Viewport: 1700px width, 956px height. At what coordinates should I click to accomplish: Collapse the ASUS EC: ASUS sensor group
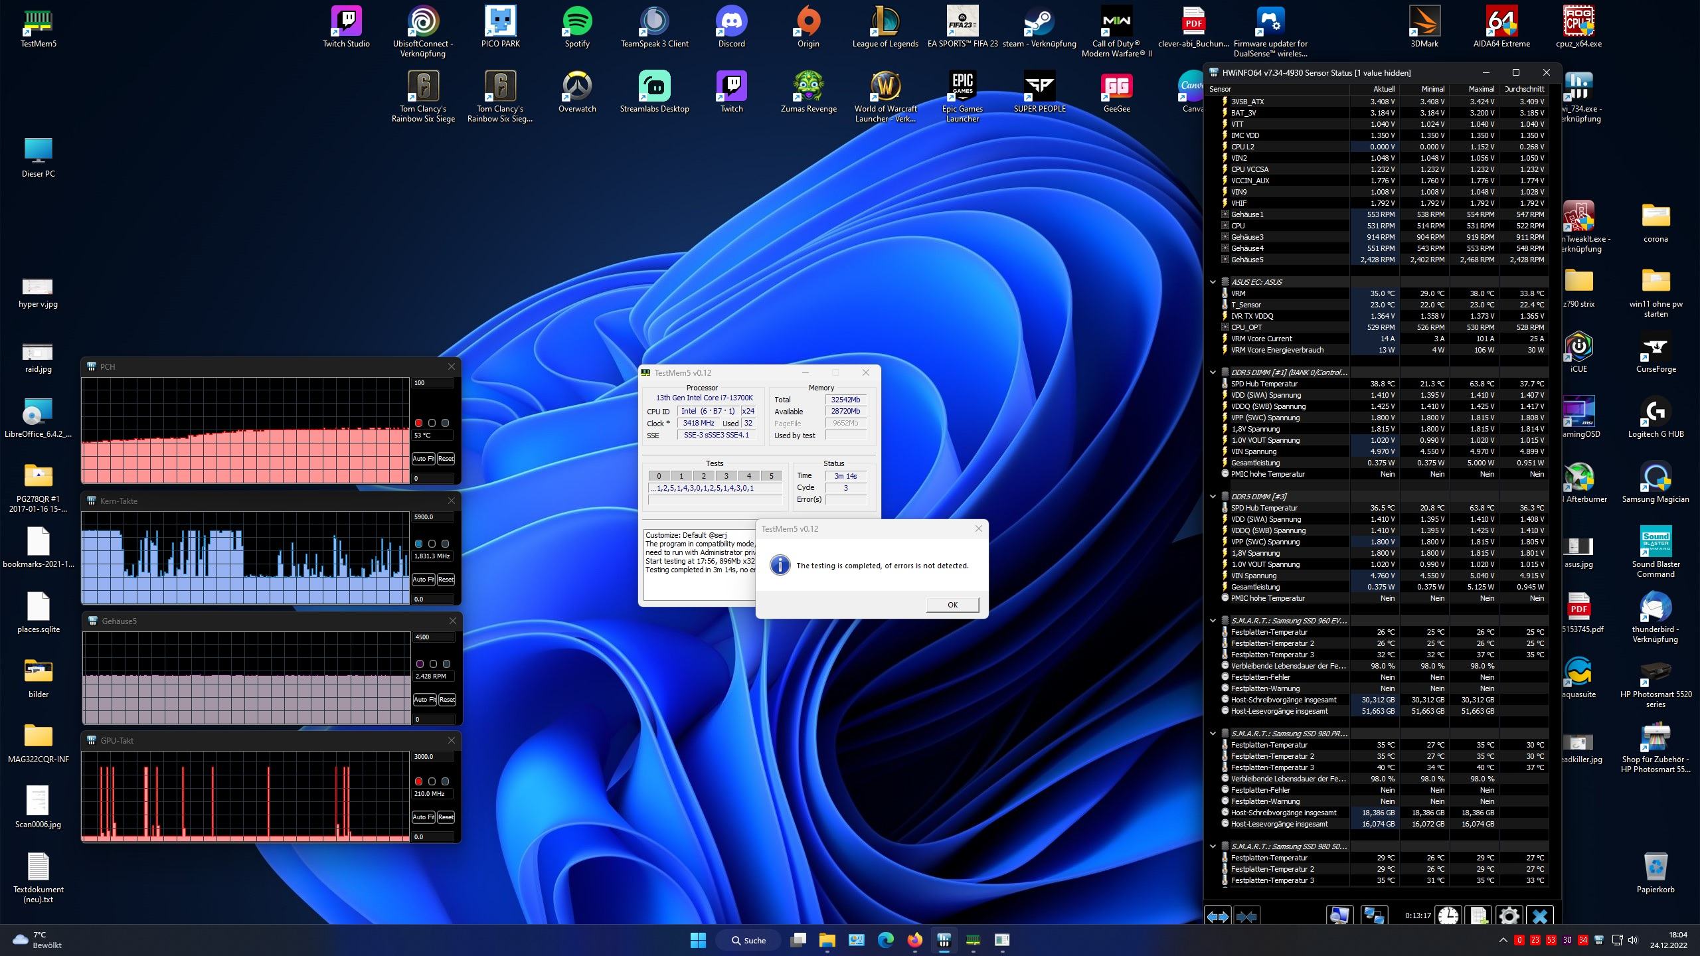1213,282
